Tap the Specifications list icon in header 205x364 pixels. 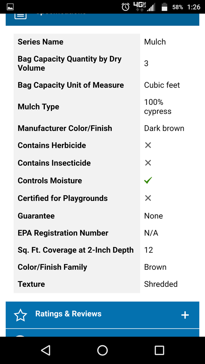(20, 16)
